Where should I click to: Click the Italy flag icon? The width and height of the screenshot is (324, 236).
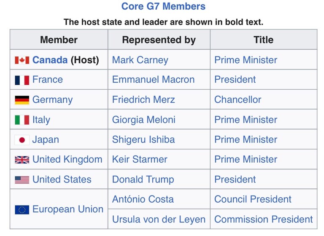(x=22, y=120)
